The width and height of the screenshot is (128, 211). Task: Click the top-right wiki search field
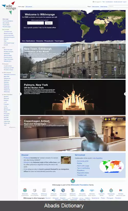tap(118, 6)
